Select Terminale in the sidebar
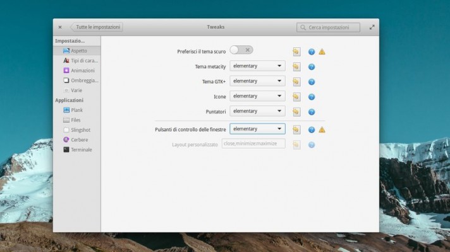The height and width of the screenshot is (252, 450). (81, 150)
